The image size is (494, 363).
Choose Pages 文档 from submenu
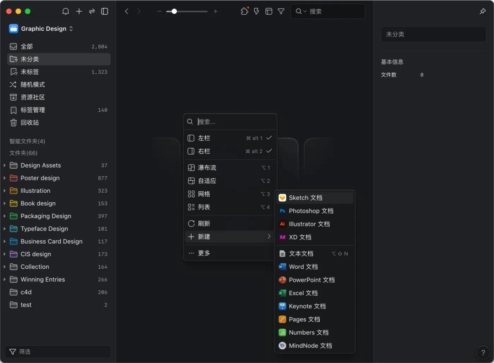click(x=315, y=320)
